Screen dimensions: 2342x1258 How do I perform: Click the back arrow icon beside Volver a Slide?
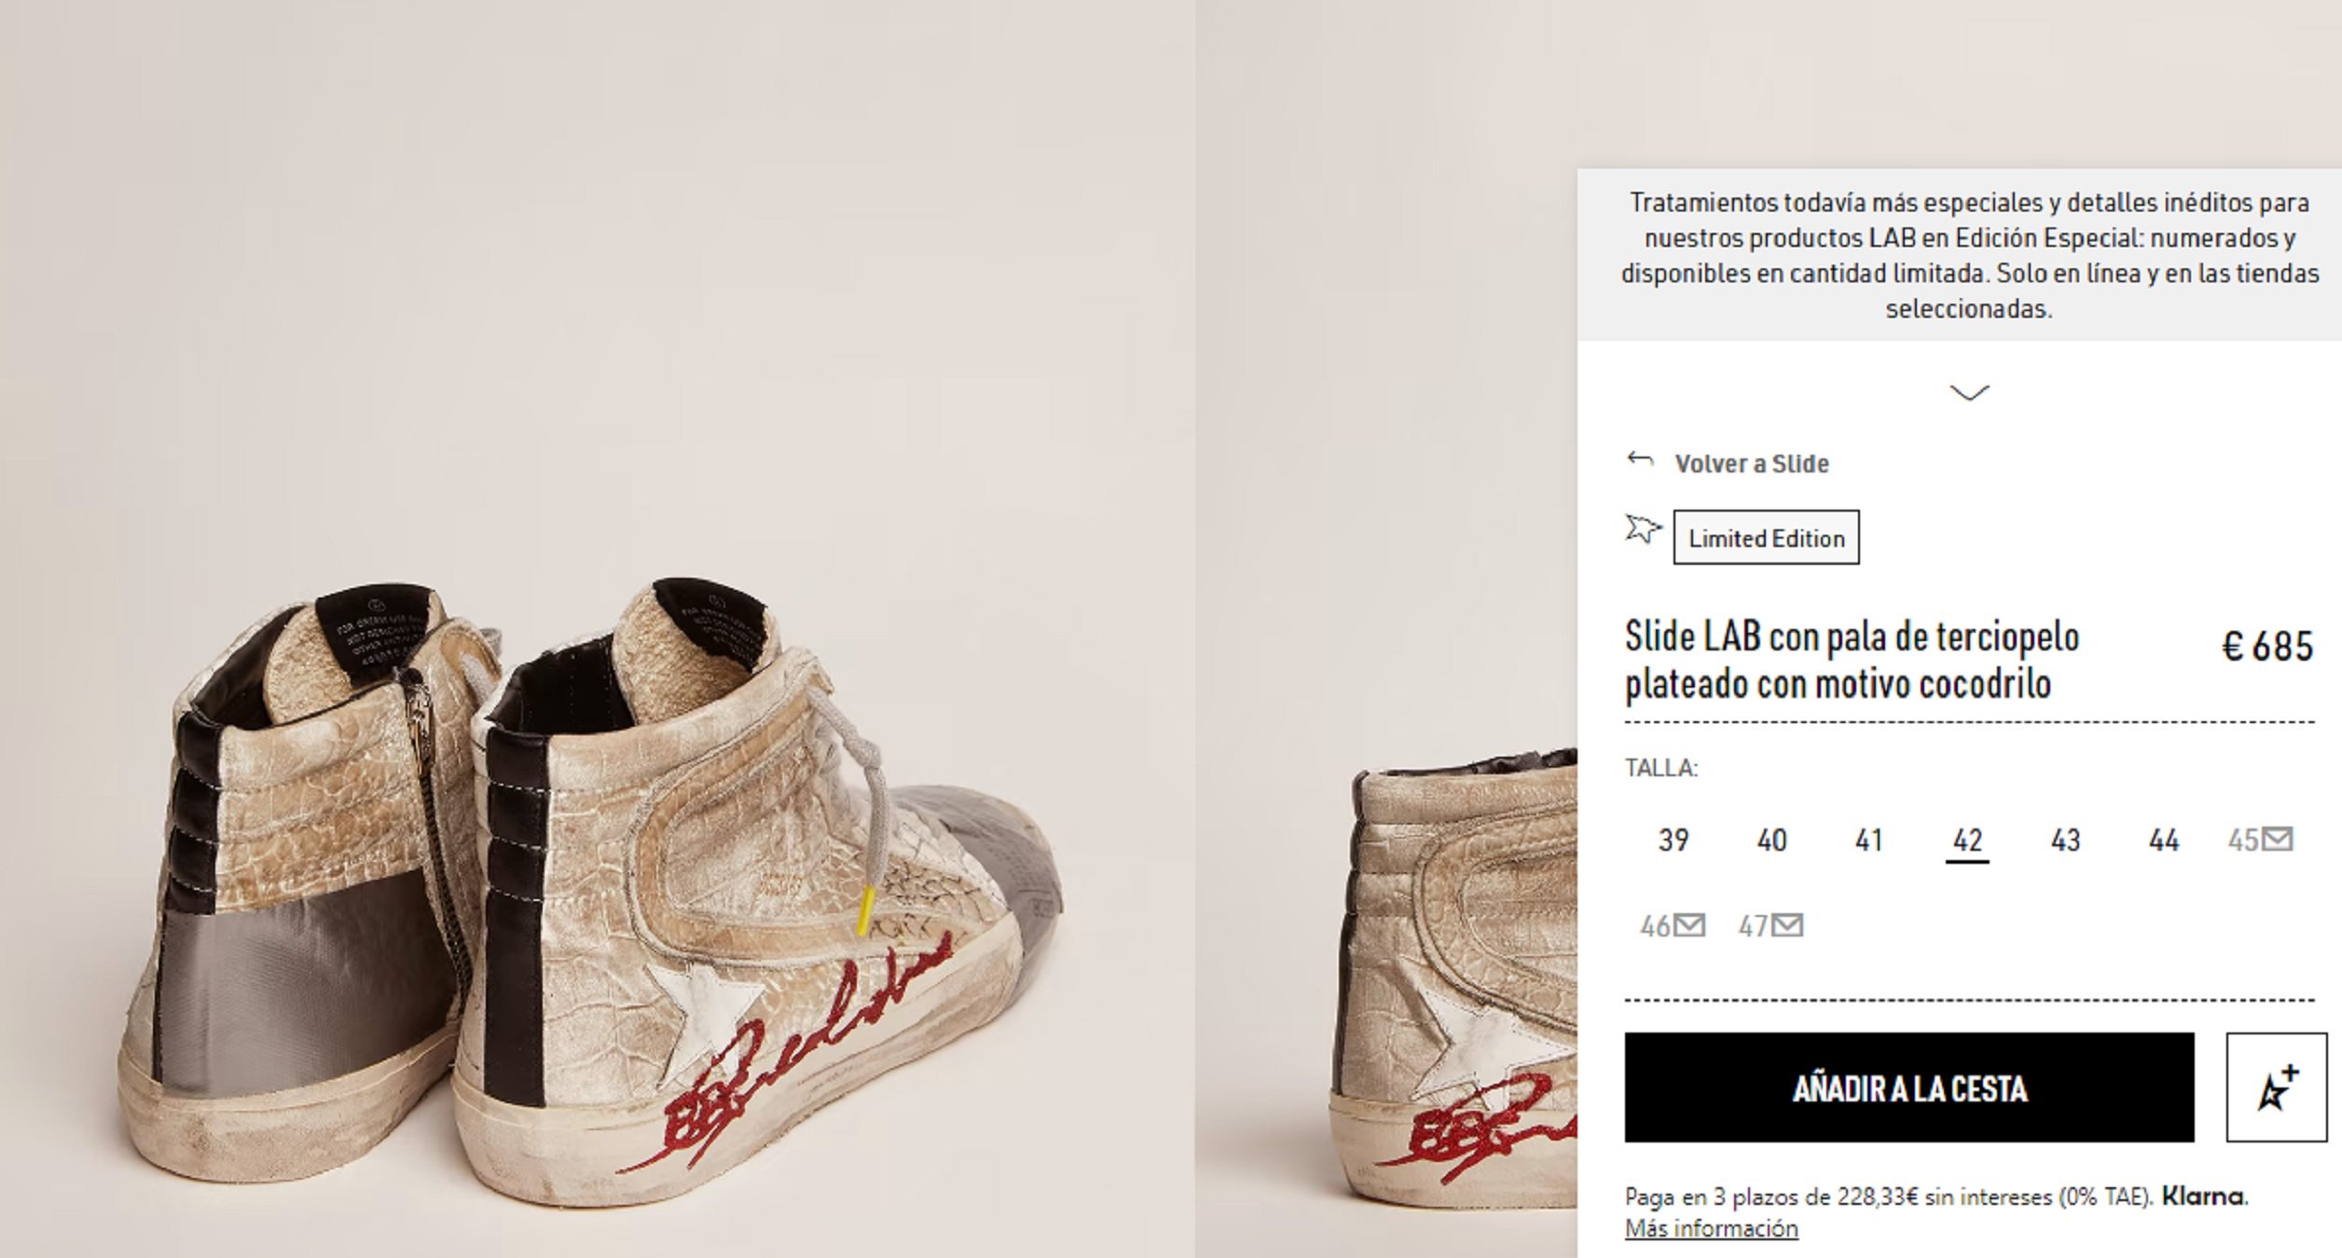click(x=1640, y=459)
